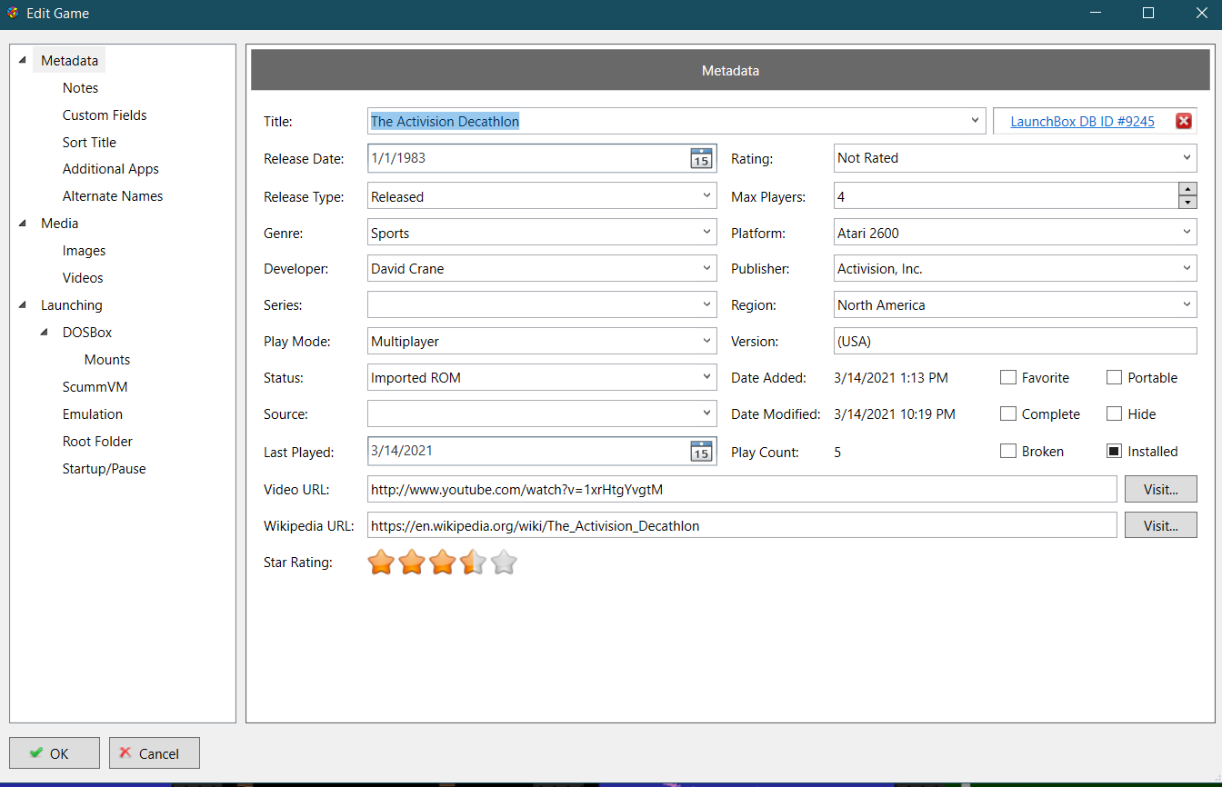Open the Sort Title section
1222x787 pixels.
[89, 143]
